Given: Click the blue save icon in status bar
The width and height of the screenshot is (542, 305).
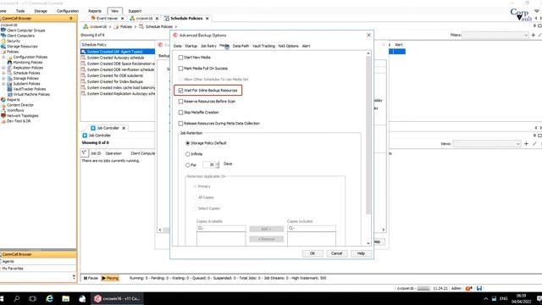Looking at the screenshot, I should pyautogui.click(x=479, y=288).
